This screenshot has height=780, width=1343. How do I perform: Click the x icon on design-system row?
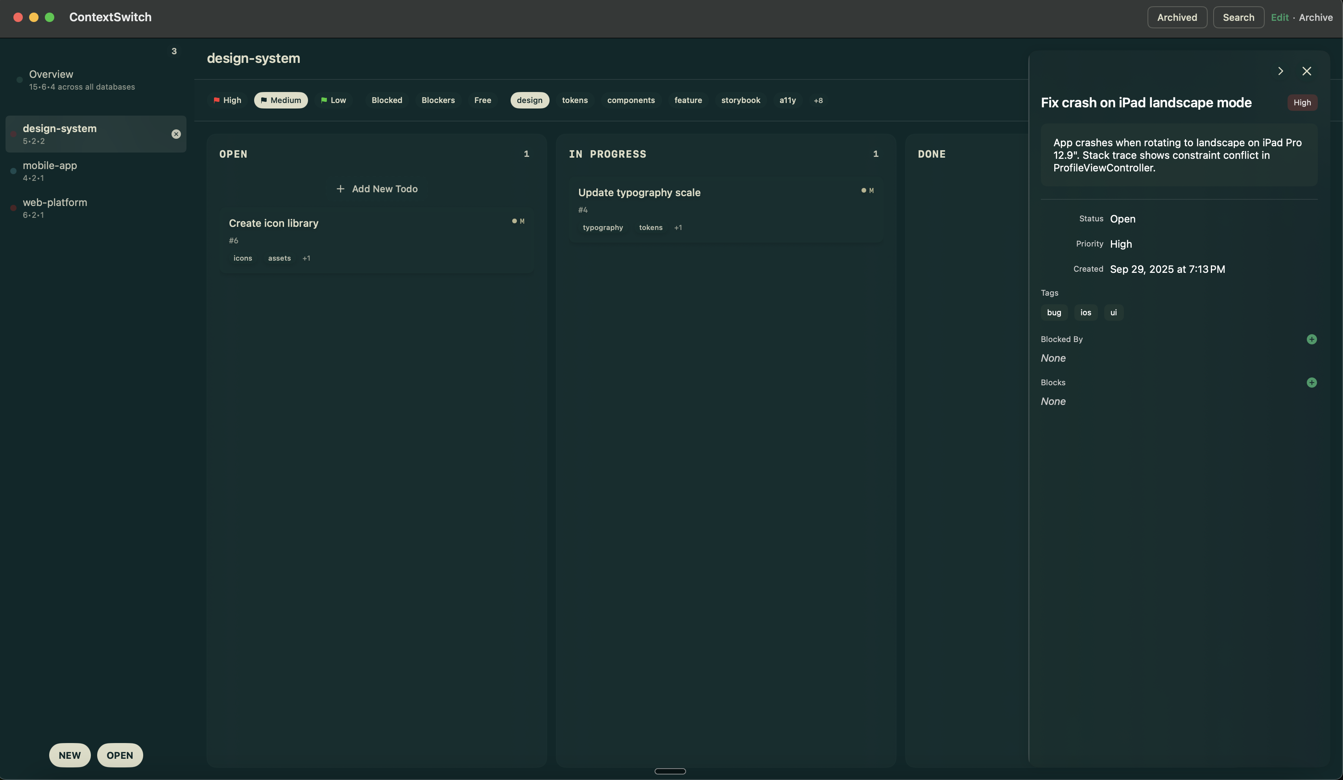176,134
